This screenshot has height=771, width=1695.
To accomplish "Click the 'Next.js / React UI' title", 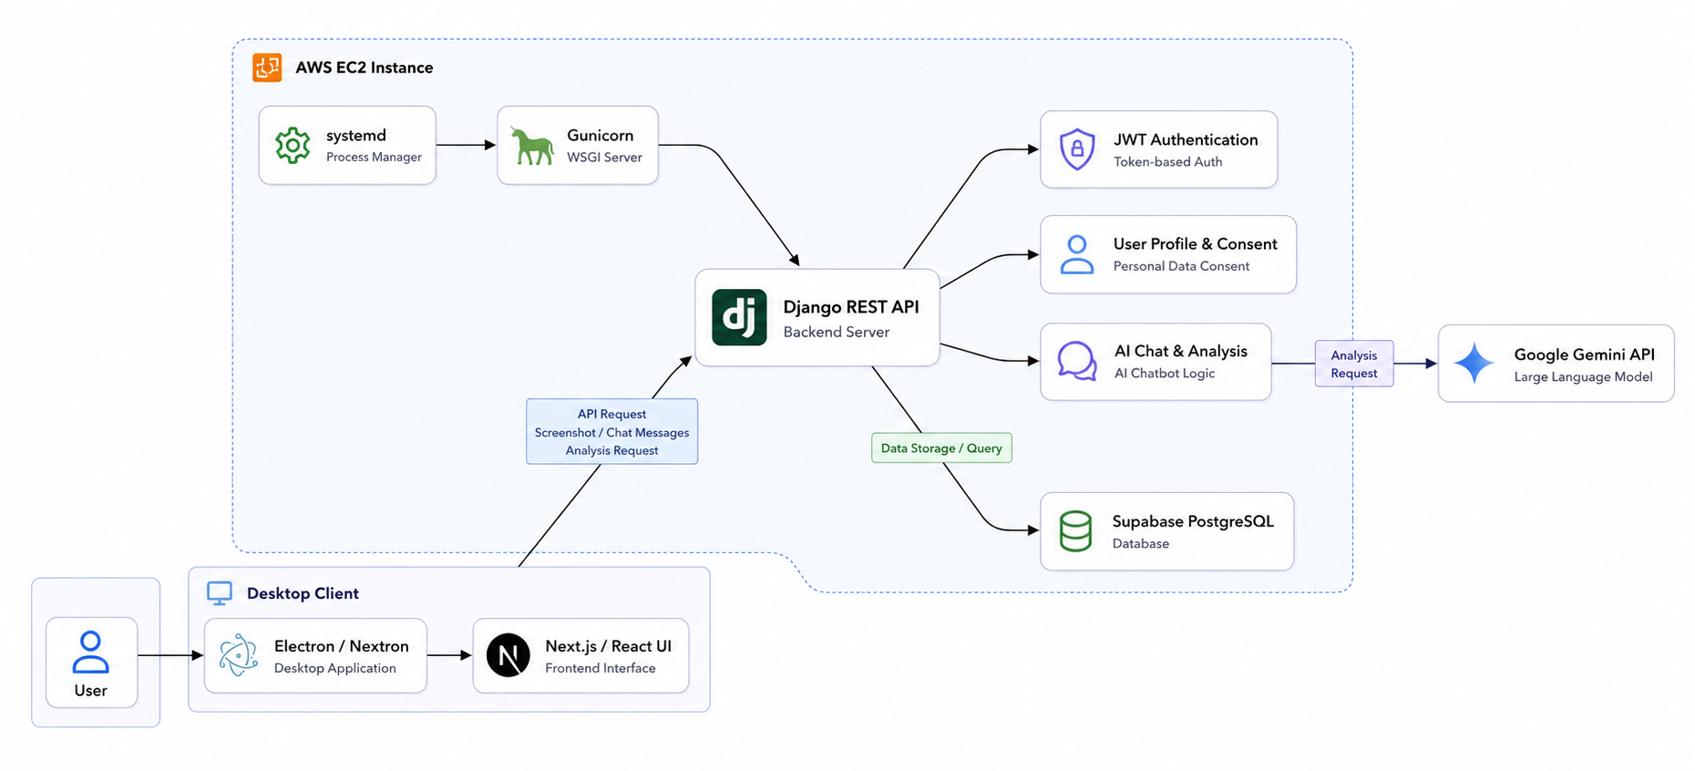I will coord(608,646).
